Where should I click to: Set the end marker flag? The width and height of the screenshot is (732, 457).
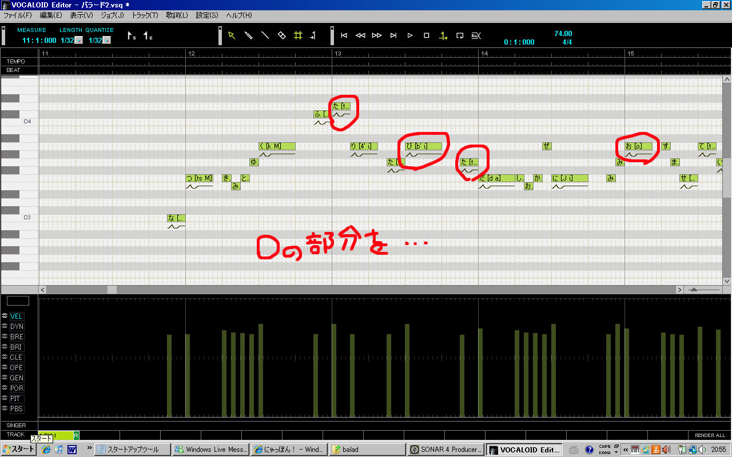[148, 36]
